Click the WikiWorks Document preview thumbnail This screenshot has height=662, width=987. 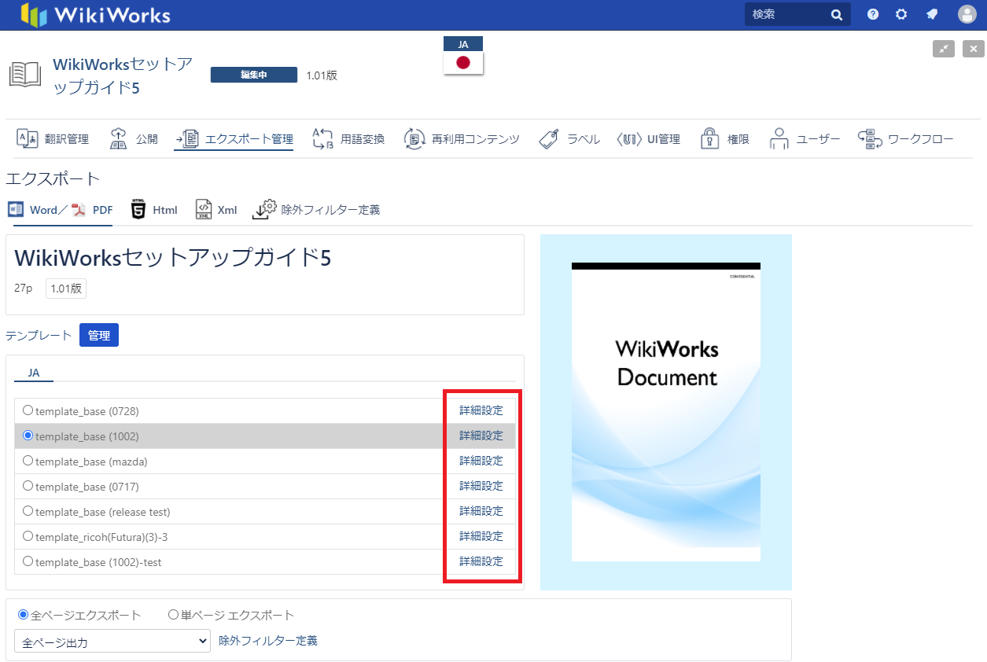665,412
